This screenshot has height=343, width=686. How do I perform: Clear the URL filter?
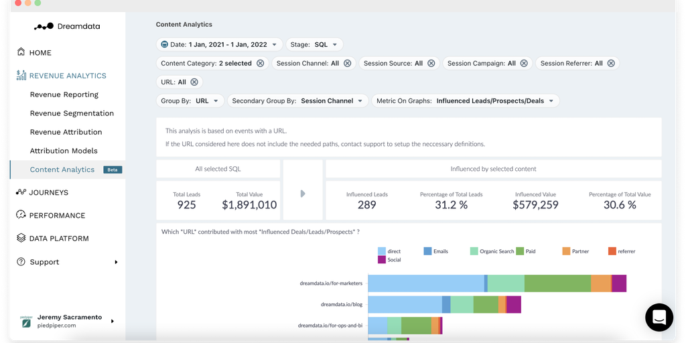coord(194,82)
